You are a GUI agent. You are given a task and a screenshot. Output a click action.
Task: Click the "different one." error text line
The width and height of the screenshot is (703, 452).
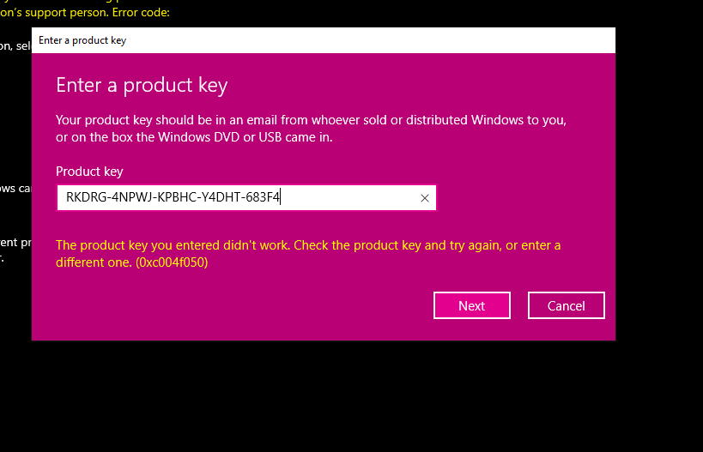click(94, 262)
